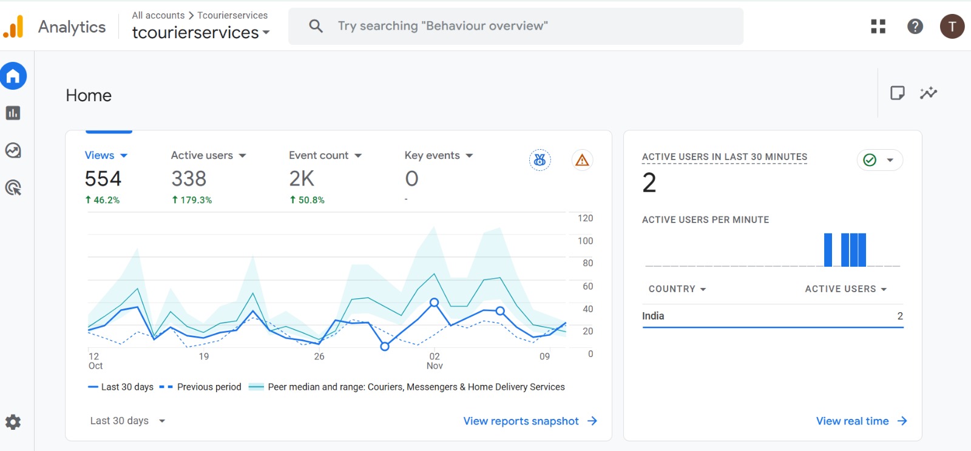
Task: Select the Active users metric tab
Action: [x=208, y=156]
